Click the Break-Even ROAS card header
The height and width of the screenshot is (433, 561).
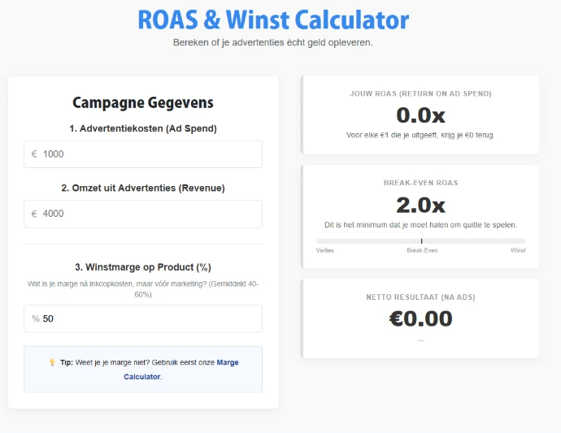point(420,183)
